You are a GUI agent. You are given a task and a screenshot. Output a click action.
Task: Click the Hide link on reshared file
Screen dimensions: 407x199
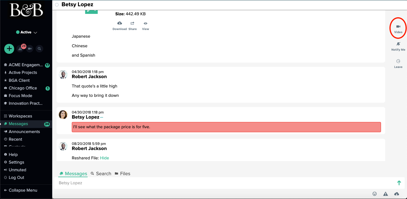[x=105, y=158]
